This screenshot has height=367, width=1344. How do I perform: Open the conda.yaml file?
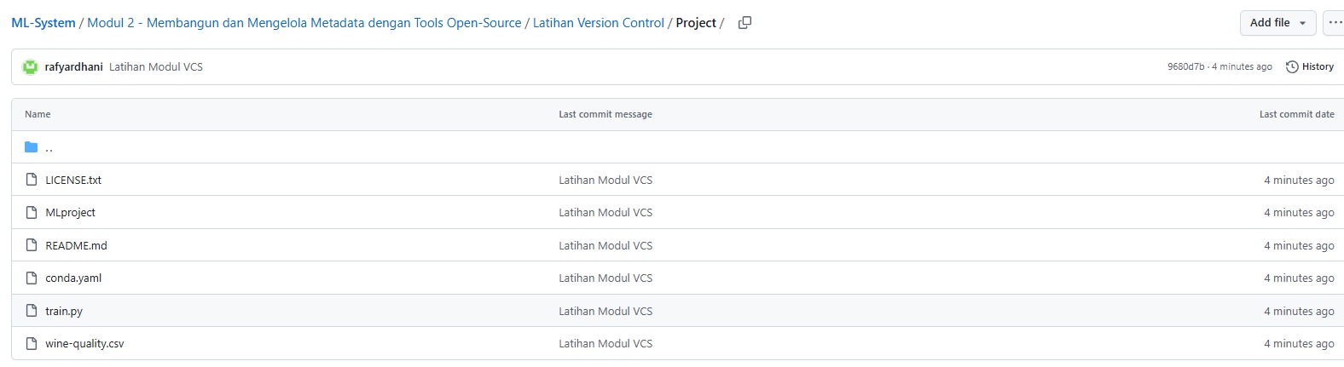coord(73,278)
